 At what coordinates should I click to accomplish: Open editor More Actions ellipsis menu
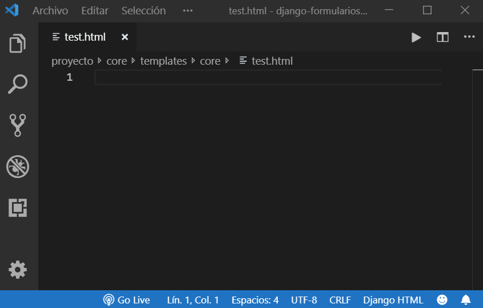click(x=469, y=37)
